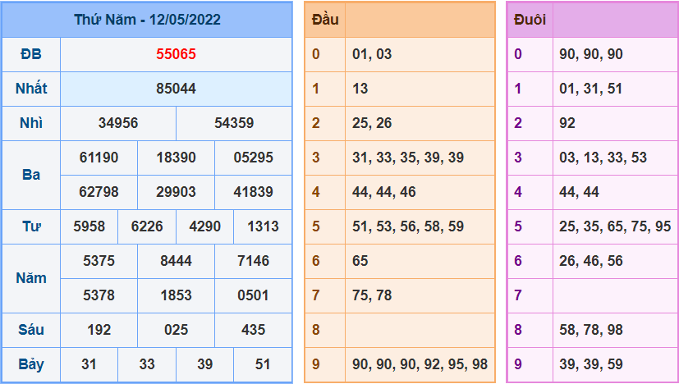The height and width of the screenshot is (384, 679).
Task: Click Đầu row 6 value 65
Action: [x=360, y=261]
